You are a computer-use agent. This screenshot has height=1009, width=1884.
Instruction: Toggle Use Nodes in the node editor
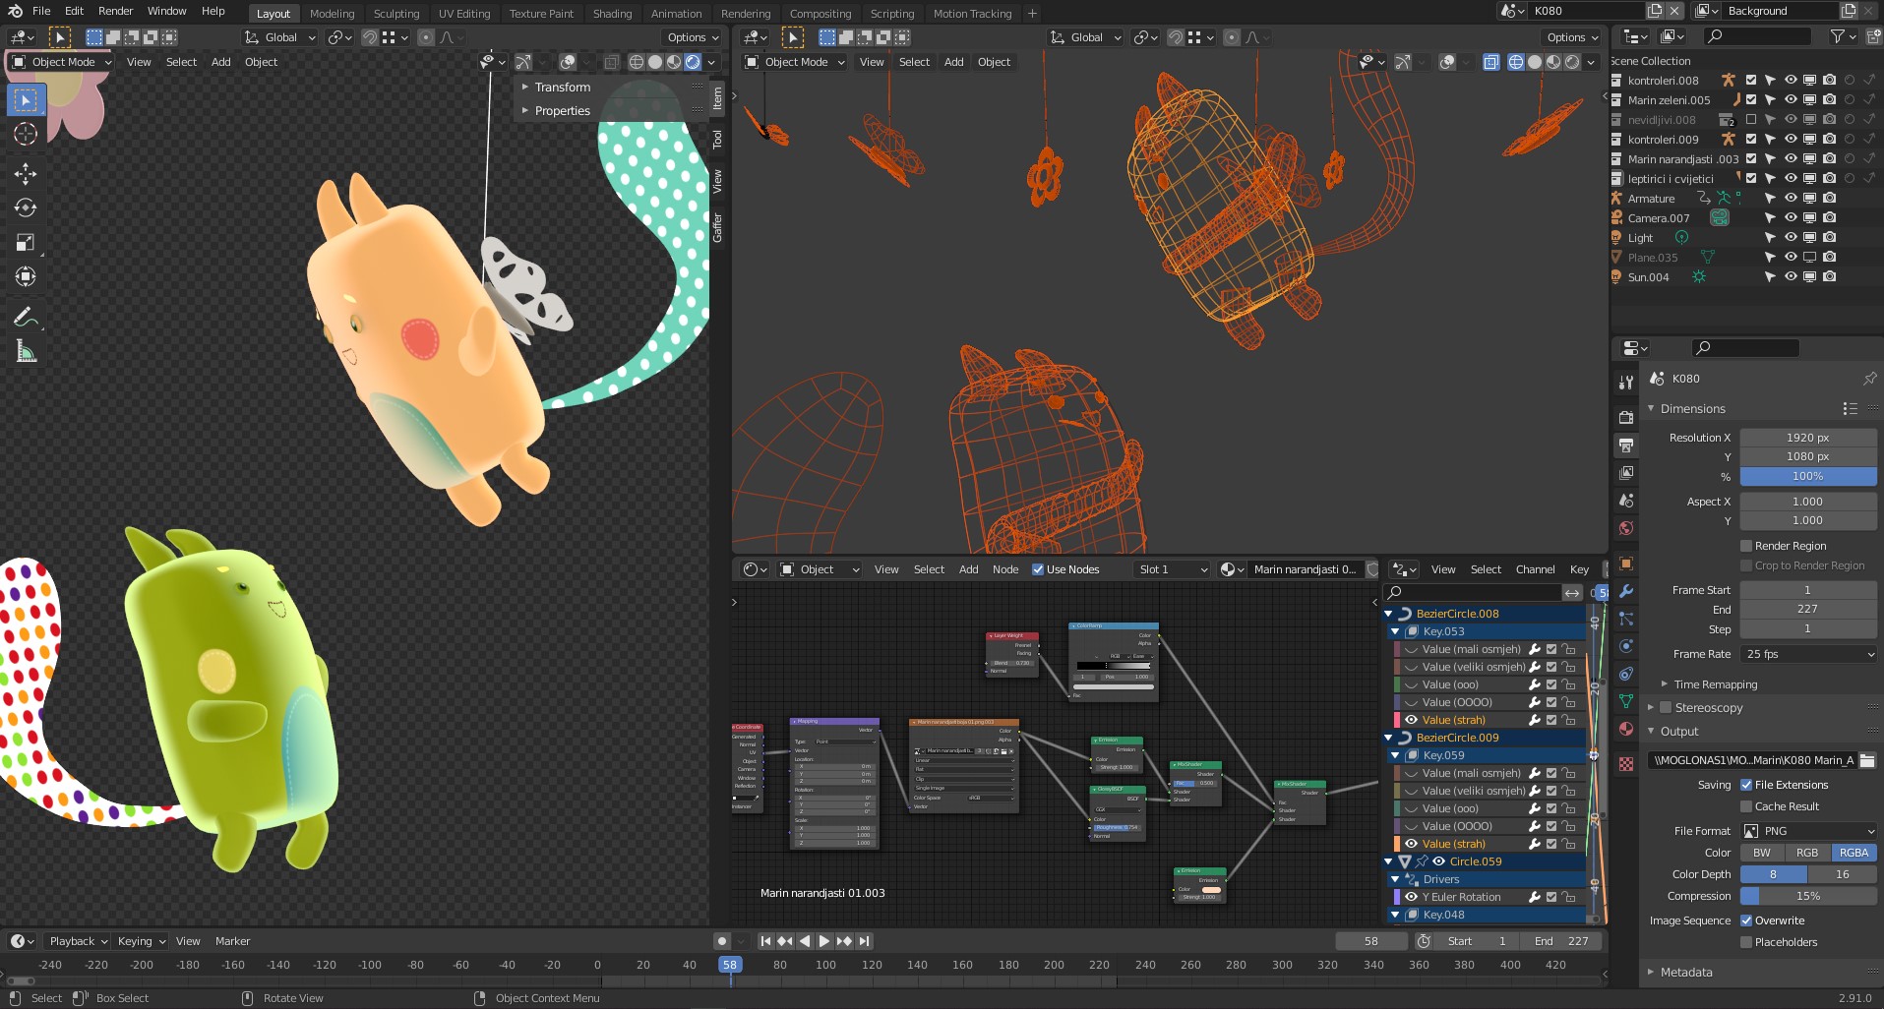click(x=1038, y=569)
